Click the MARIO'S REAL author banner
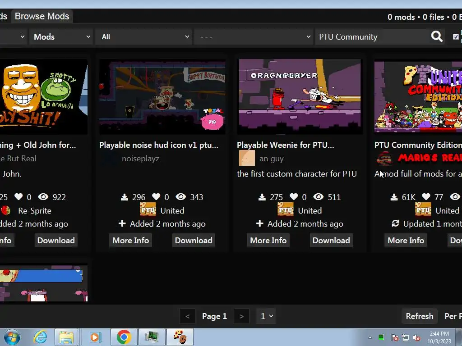Screen dimensions: 462x346 [430, 158]
